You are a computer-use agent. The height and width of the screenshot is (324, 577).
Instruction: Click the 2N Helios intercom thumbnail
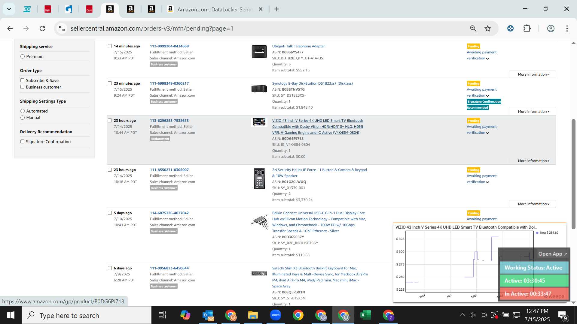259,178
